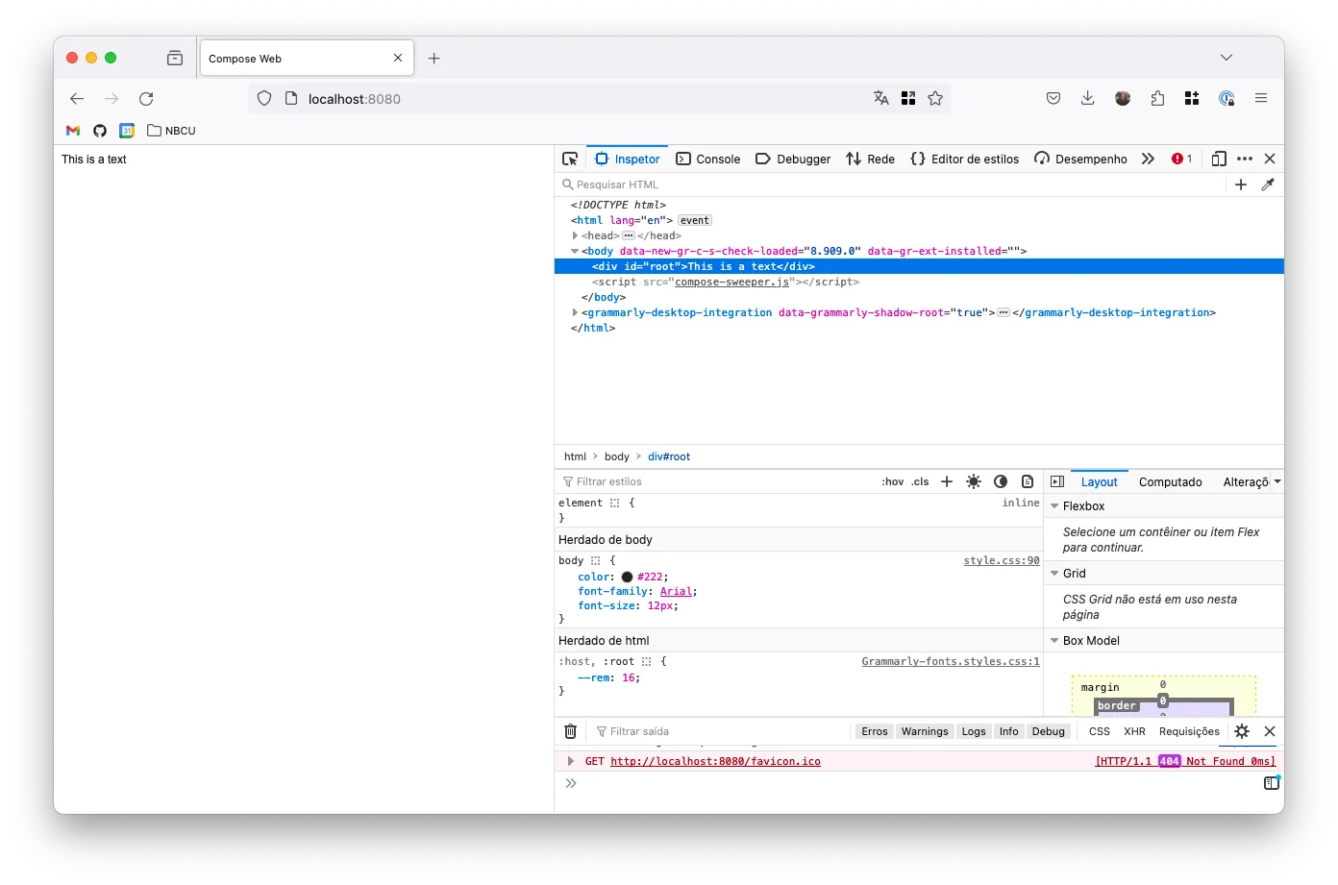Select the eyedropper color picker icon
The height and width of the screenshot is (885, 1338).
coord(1268,184)
